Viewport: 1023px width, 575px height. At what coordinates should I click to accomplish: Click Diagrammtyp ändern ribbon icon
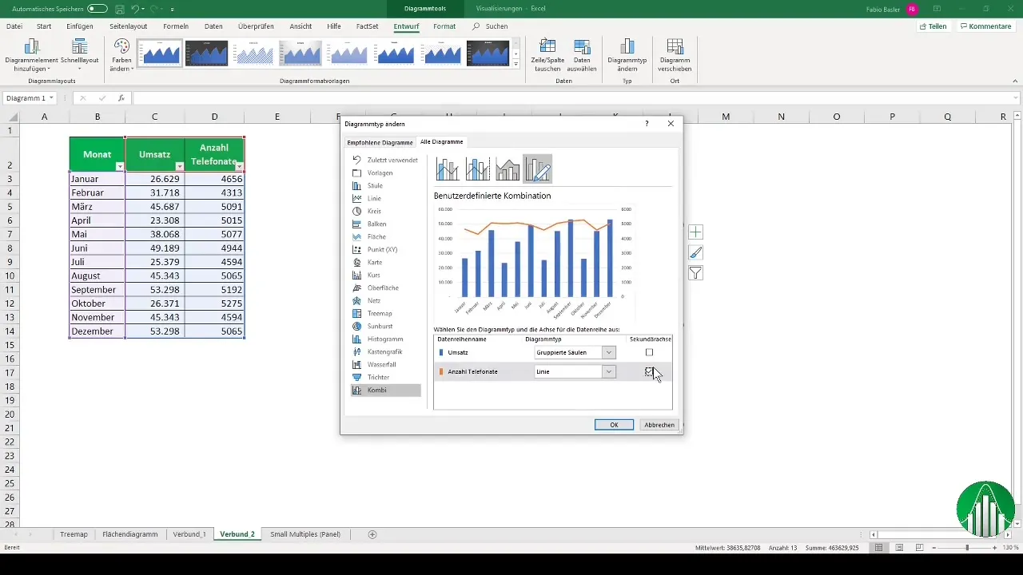tap(627, 46)
